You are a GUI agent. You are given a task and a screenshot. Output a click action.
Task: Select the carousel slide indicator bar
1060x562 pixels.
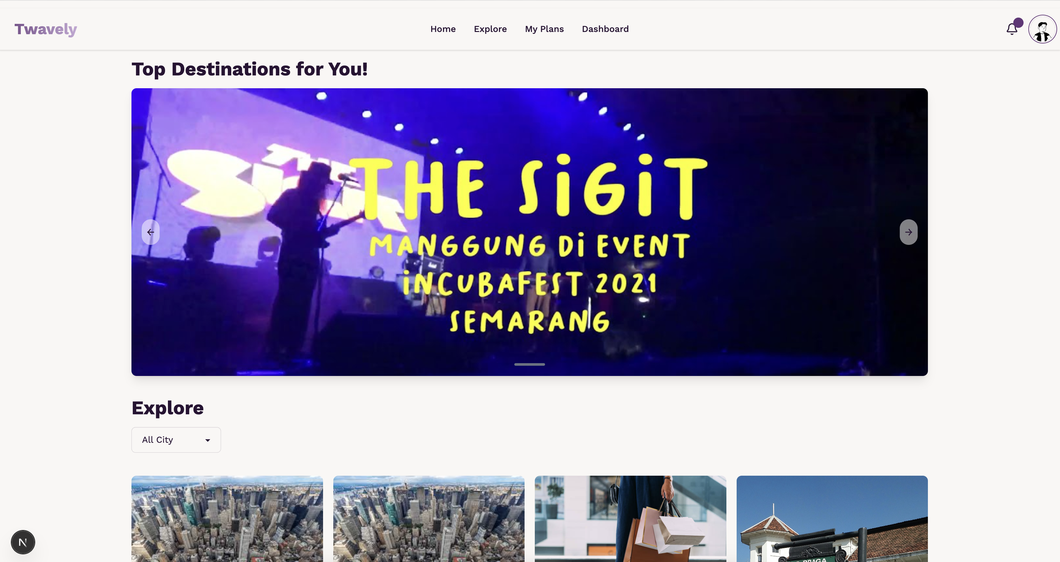point(530,364)
